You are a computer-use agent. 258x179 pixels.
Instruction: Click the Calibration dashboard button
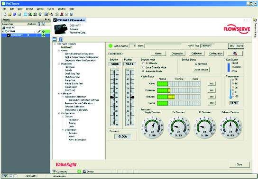click(197, 54)
